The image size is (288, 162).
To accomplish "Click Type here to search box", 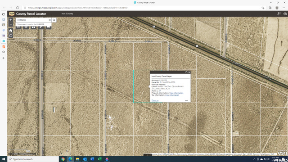I will 33,159.
